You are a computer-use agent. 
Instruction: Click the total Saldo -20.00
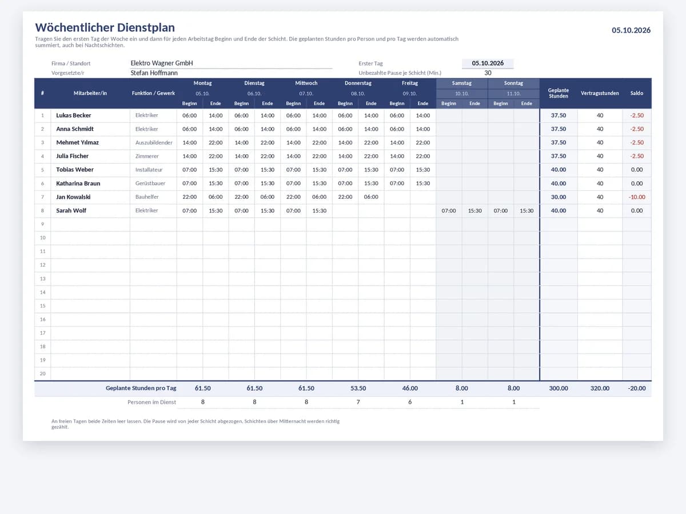[637, 388]
